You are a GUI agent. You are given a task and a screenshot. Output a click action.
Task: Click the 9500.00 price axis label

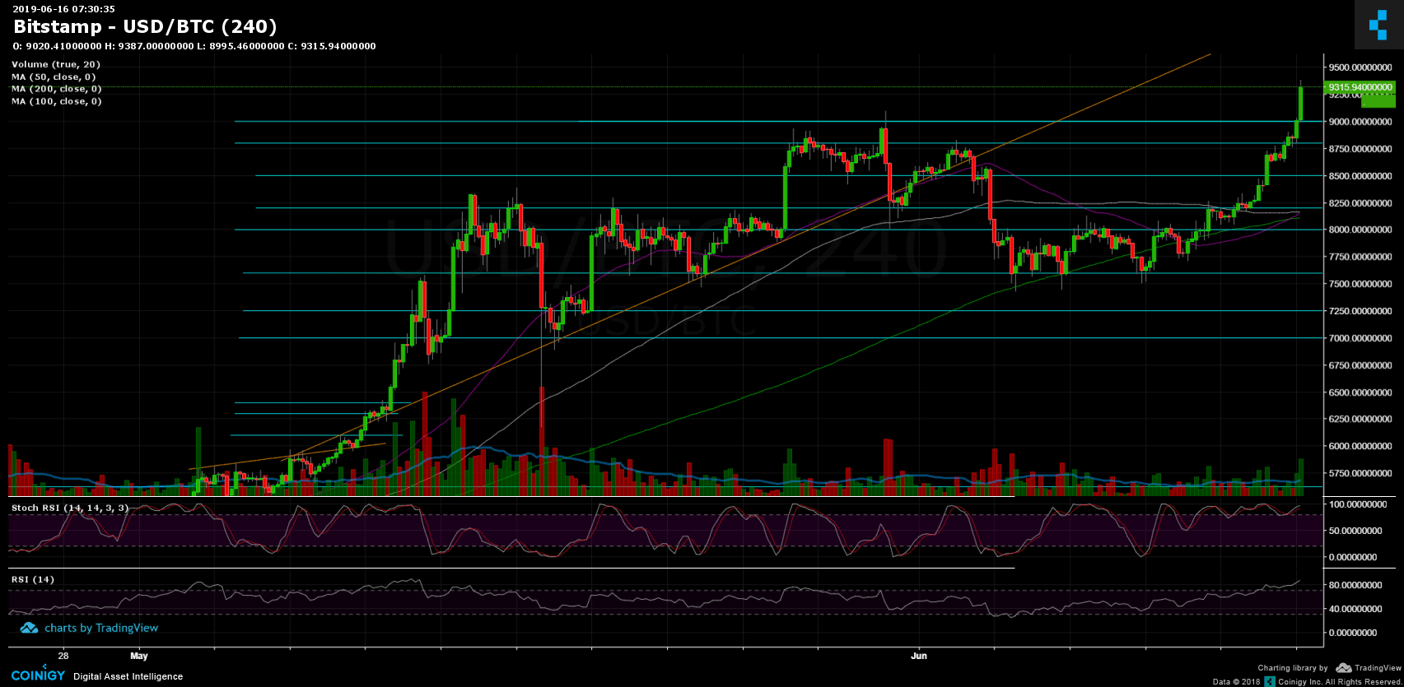1359,67
